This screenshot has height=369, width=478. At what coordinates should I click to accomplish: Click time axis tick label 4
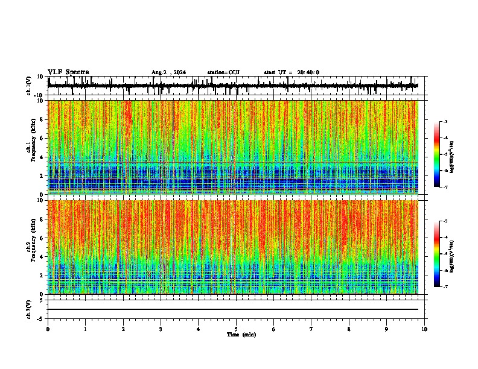tap(199, 329)
